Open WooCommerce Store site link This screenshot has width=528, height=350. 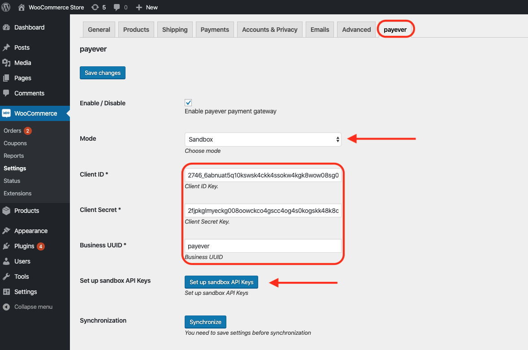tap(56, 8)
